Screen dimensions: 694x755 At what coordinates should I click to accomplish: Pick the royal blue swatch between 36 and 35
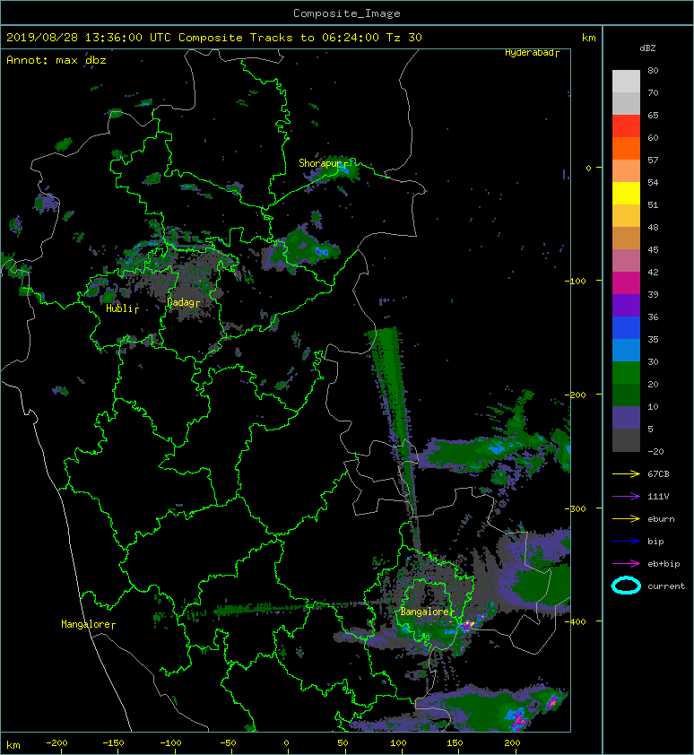[626, 328]
